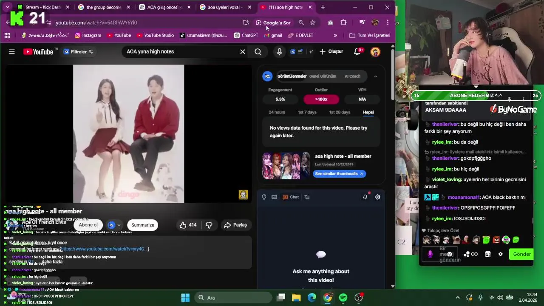Bookmark this page with the star

pos(313,23)
